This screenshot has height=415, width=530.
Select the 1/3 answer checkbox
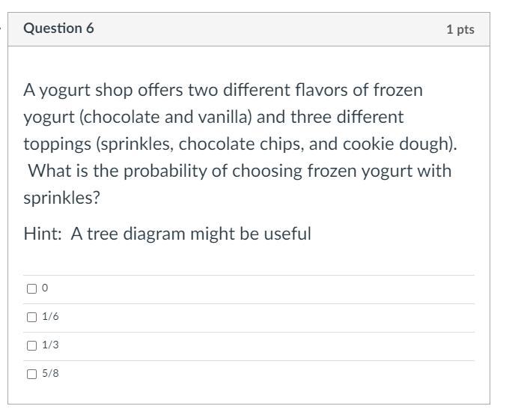click(31, 345)
